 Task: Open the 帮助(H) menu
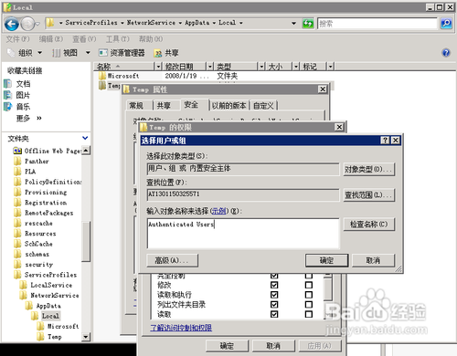pos(151,39)
